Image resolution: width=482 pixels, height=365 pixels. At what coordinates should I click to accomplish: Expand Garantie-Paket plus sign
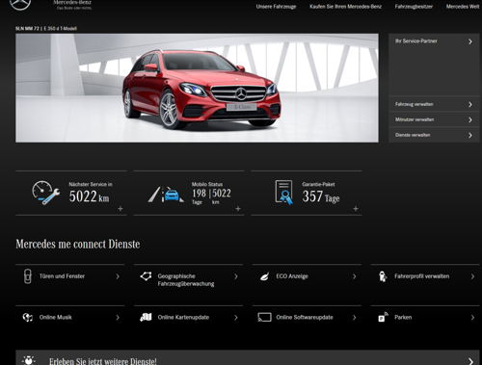pos(356,209)
